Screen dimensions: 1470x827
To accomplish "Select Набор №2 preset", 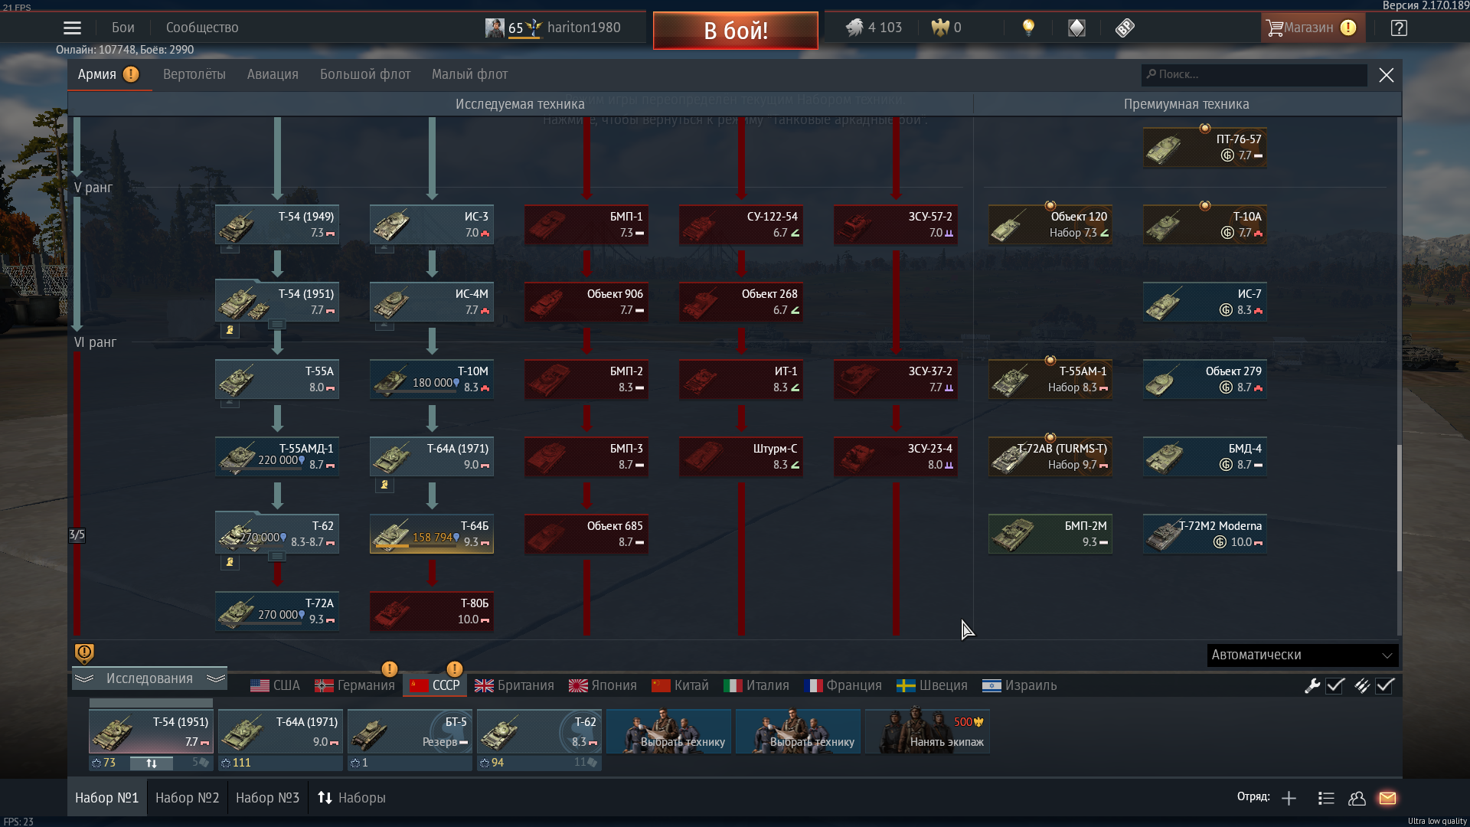I will click(188, 798).
